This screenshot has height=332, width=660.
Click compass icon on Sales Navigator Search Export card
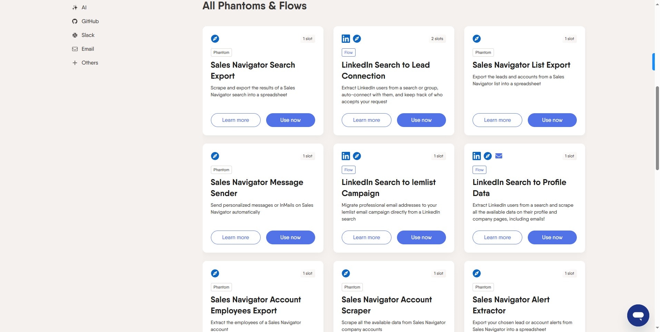coord(215,39)
